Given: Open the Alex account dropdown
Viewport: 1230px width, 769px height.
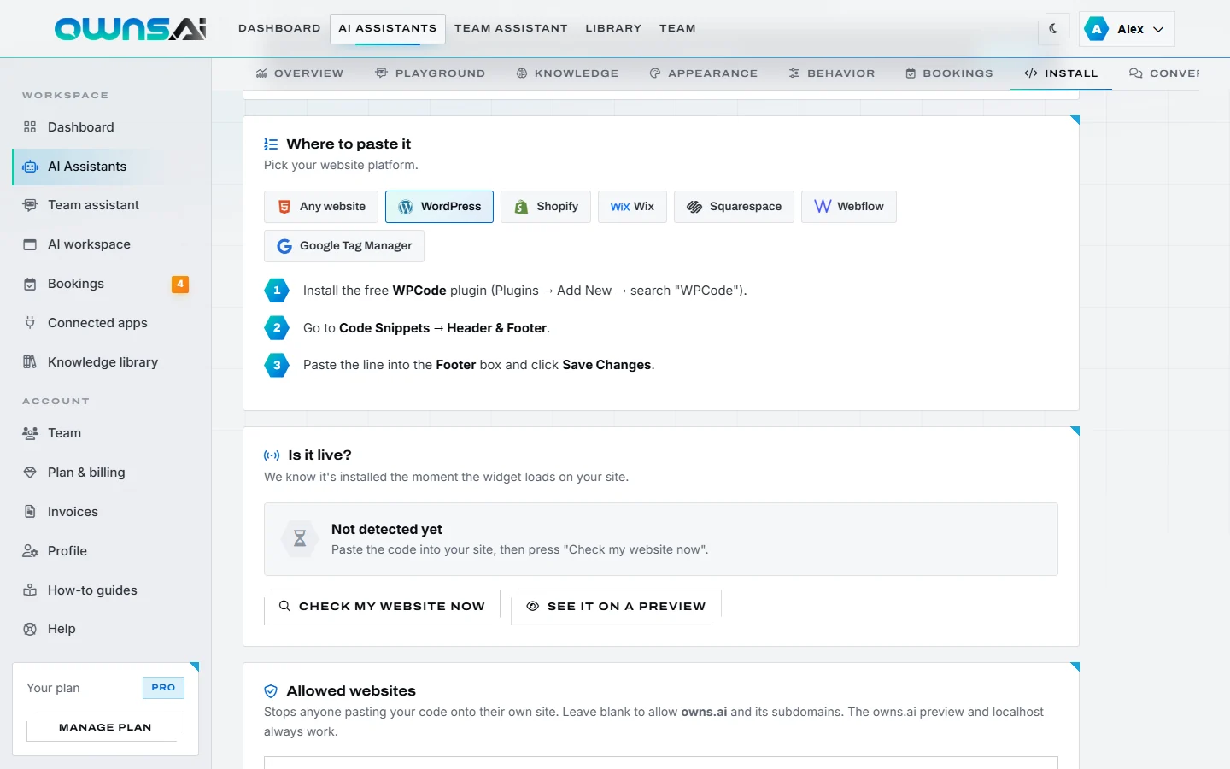Looking at the screenshot, I should click(x=1127, y=29).
